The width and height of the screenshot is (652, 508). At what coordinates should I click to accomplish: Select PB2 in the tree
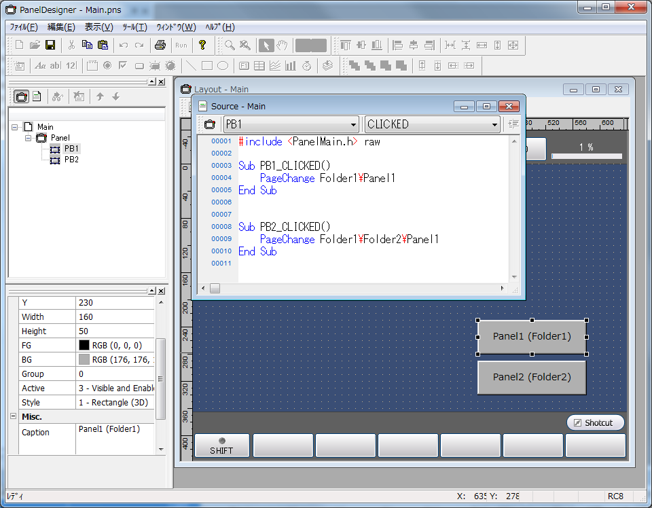coord(71,160)
